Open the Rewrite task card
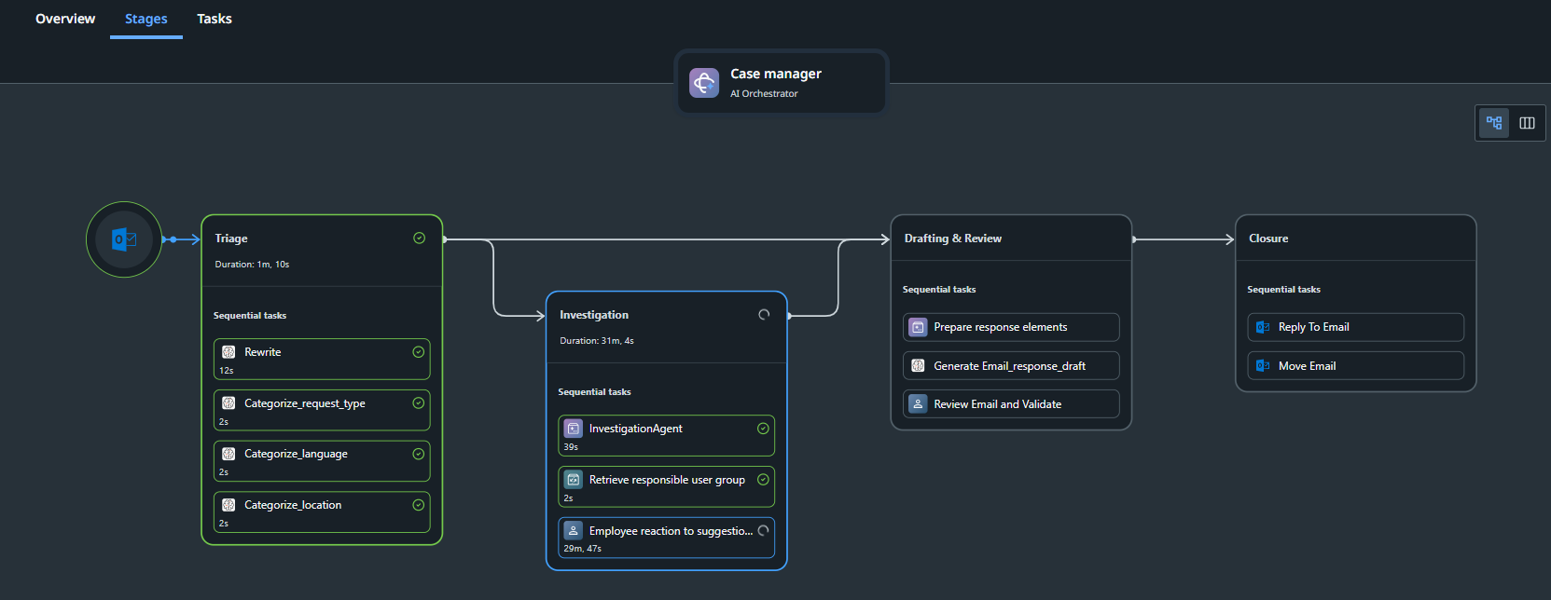 pos(322,359)
